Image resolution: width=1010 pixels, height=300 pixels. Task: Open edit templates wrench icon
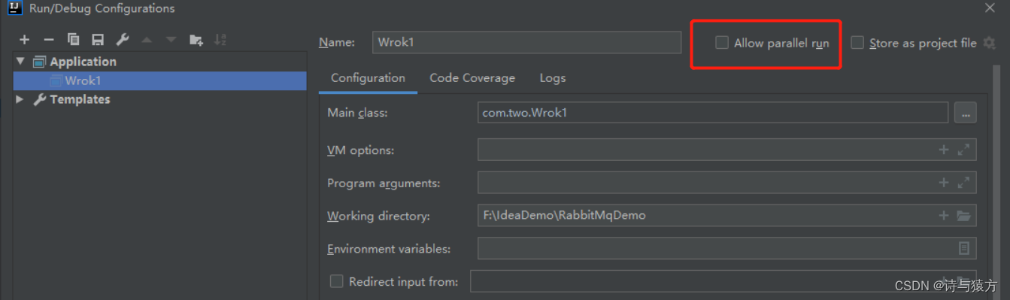123,40
